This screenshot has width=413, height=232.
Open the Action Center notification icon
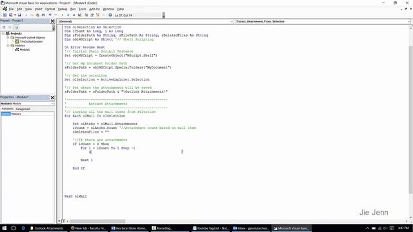click(392, 228)
